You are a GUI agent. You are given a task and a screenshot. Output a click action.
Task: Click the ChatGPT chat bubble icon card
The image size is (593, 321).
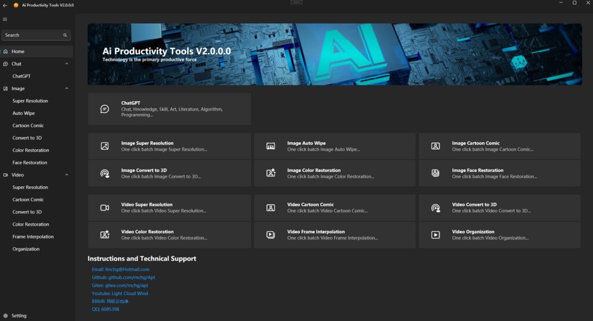tap(105, 109)
